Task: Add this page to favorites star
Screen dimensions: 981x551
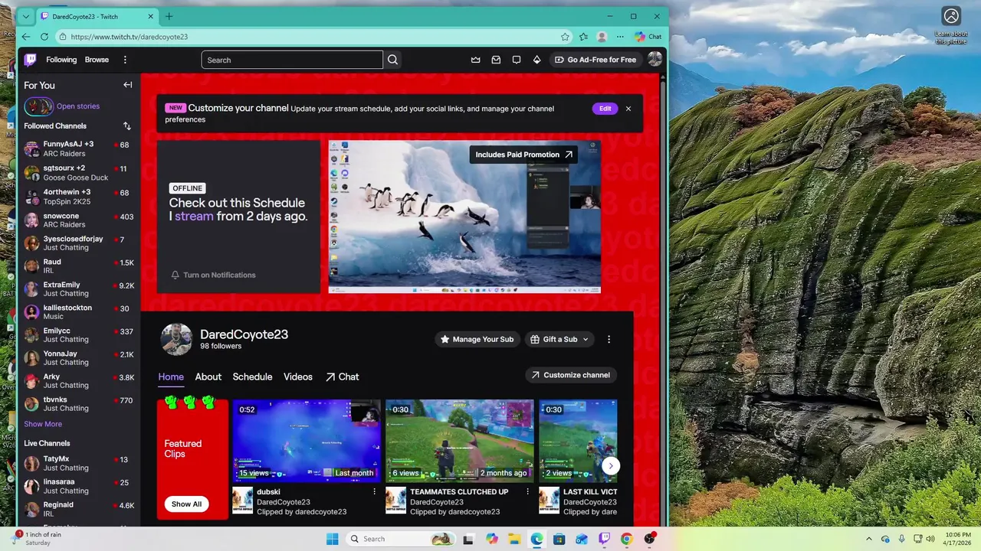Action: pos(565,36)
